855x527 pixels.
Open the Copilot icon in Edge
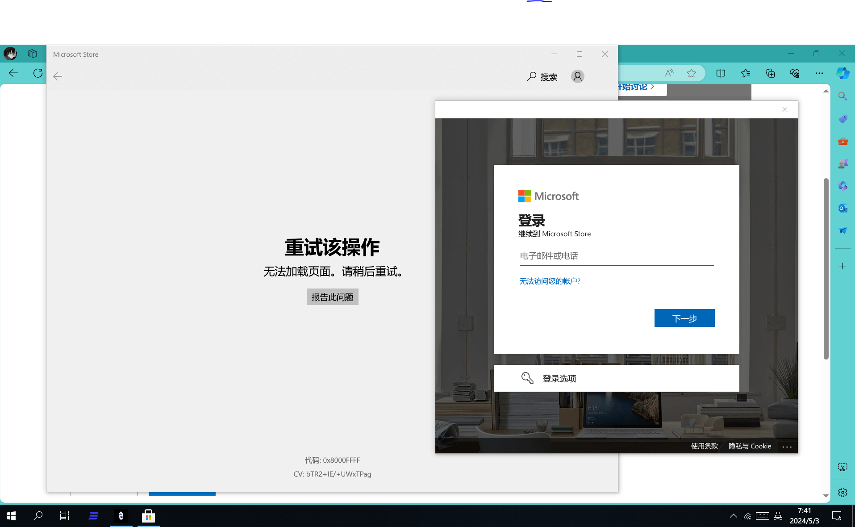click(x=842, y=73)
